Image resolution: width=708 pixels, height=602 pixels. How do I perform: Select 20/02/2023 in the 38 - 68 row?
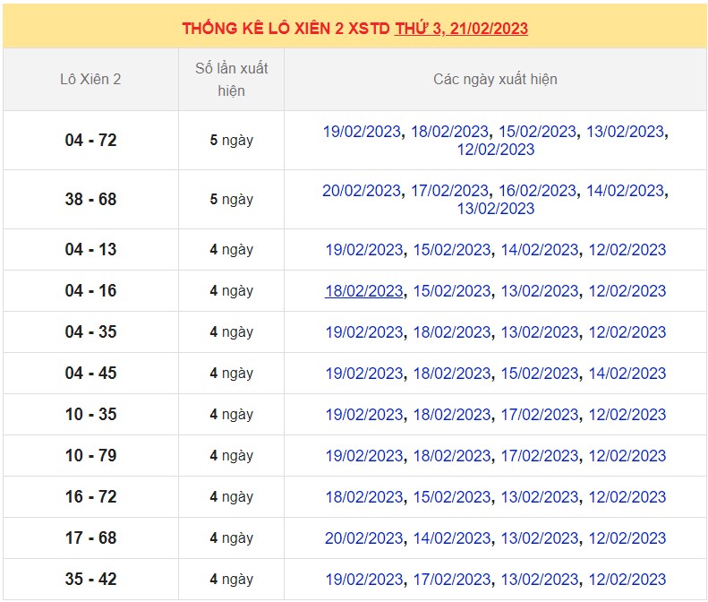(x=362, y=191)
